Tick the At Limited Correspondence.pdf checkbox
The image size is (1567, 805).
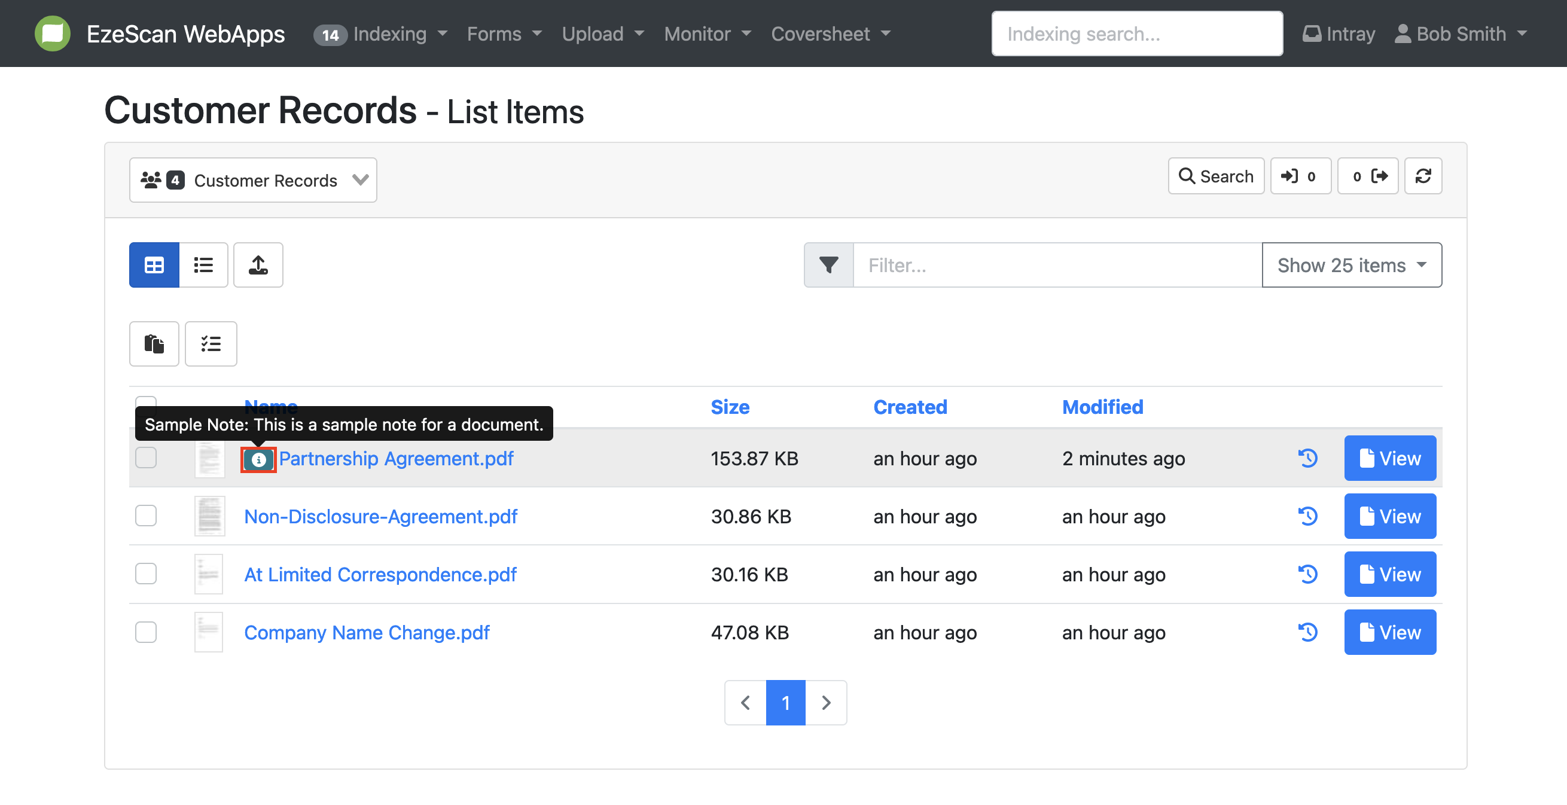146,574
